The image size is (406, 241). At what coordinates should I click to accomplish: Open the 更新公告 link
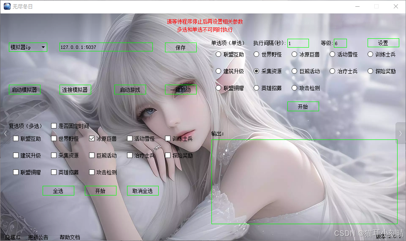pyautogui.click(x=38, y=237)
